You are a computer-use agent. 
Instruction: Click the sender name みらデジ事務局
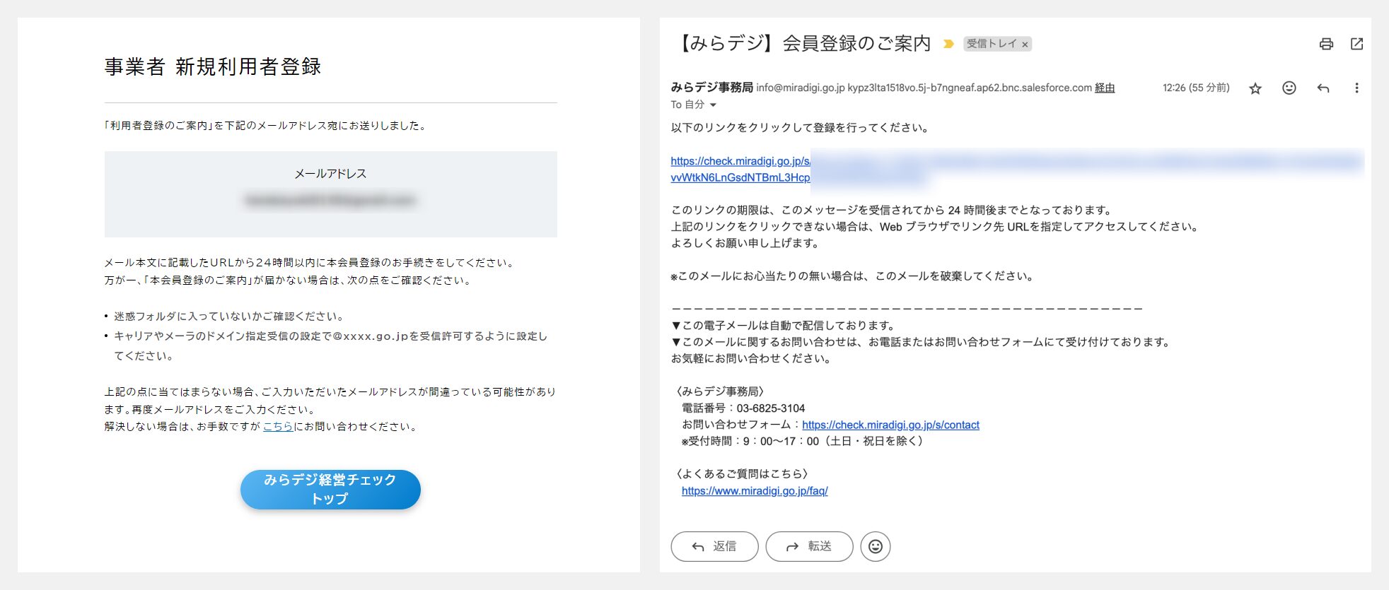pyautogui.click(x=711, y=88)
